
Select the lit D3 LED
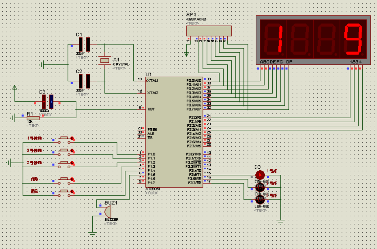(260, 175)
